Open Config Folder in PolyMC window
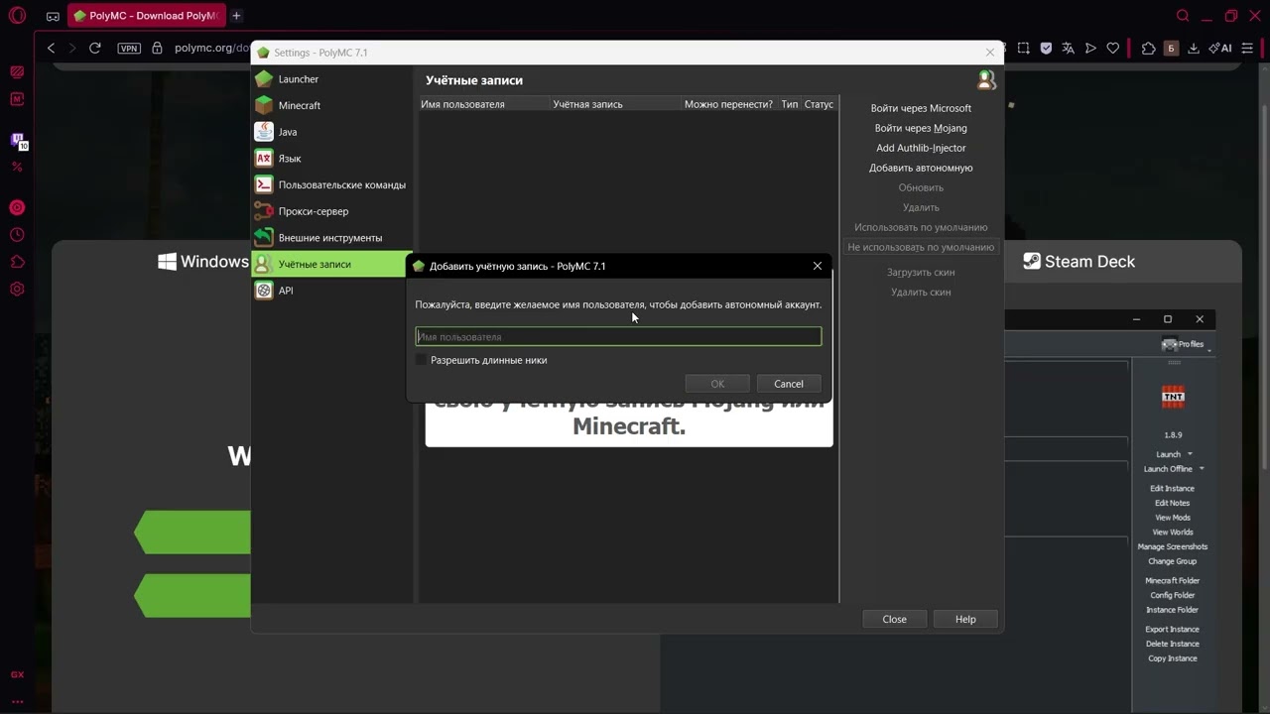The image size is (1270, 714). point(1172,595)
